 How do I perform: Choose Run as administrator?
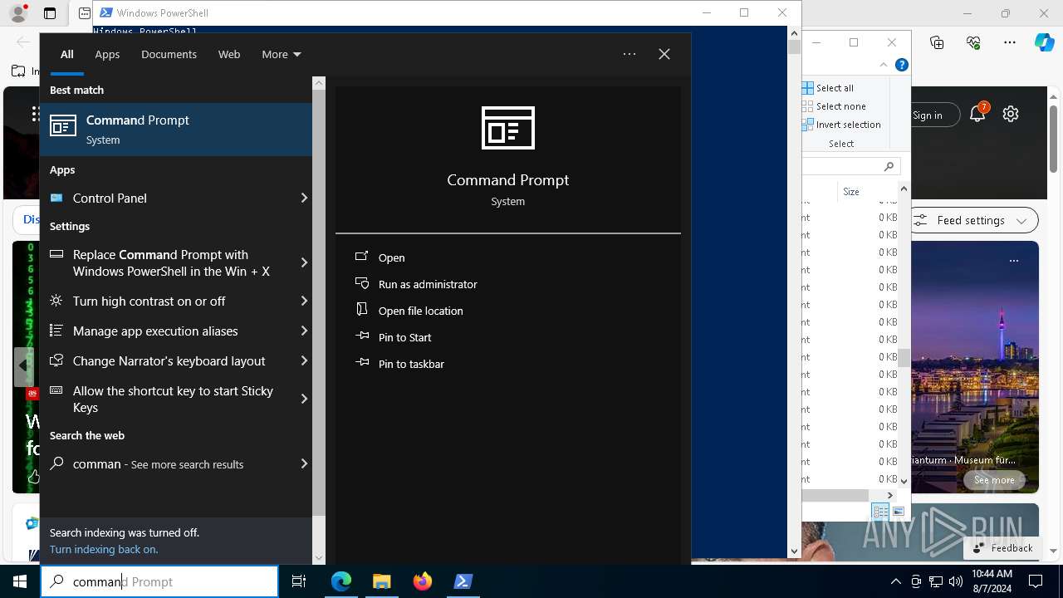(x=428, y=284)
